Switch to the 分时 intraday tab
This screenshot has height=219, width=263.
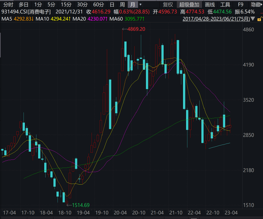point(8,5)
